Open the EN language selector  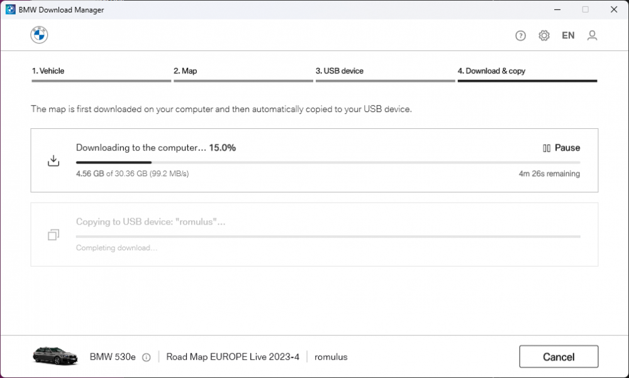tap(568, 36)
